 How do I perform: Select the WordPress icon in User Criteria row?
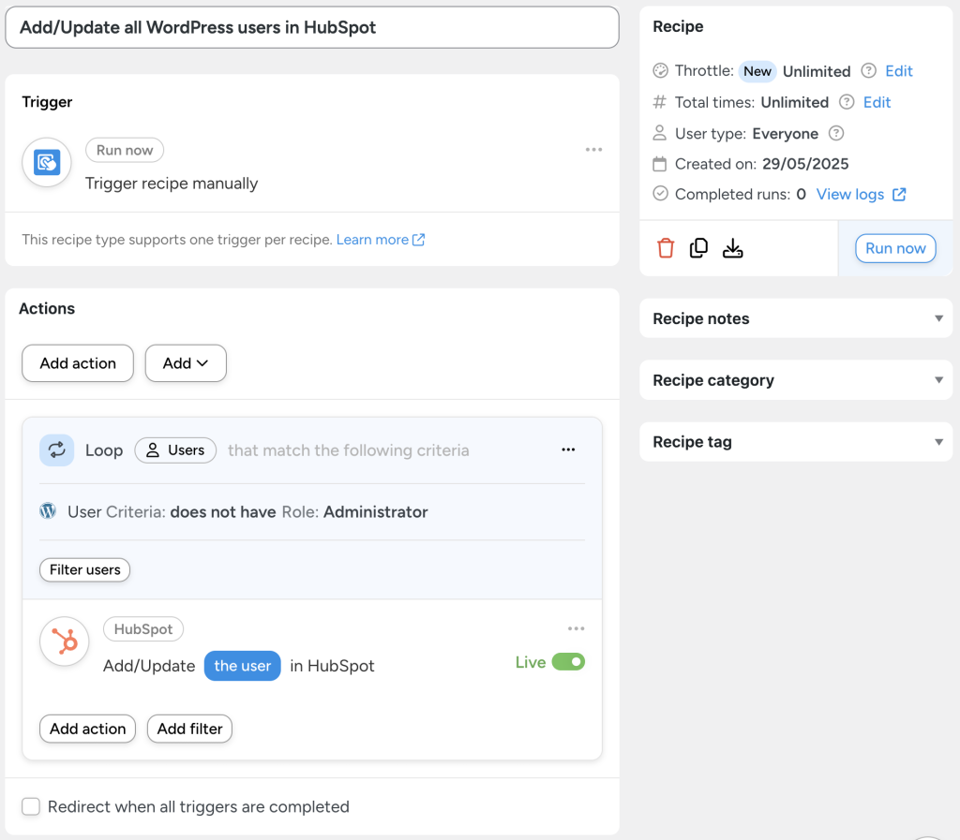click(48, 511)
